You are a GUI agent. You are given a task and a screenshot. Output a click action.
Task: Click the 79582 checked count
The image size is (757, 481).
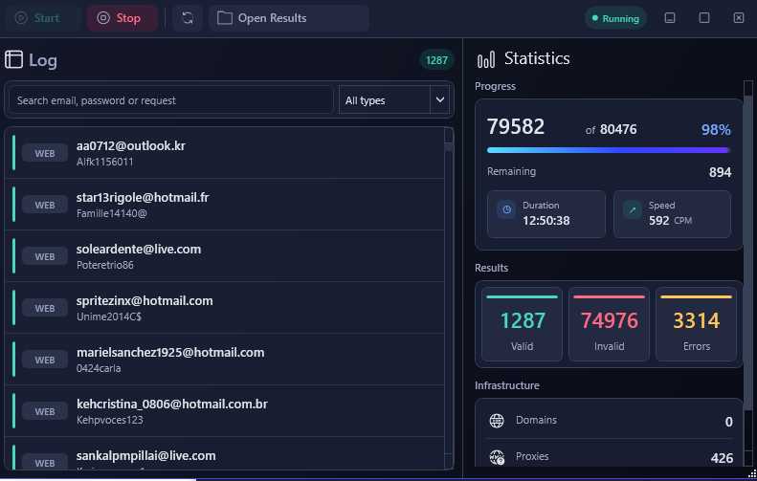pyautogui.click(x=516, y=127)
